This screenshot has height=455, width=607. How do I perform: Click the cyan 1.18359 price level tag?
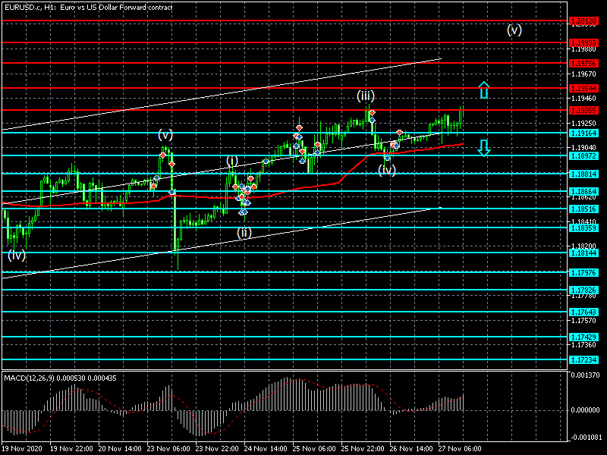click(x=583, y=228)
